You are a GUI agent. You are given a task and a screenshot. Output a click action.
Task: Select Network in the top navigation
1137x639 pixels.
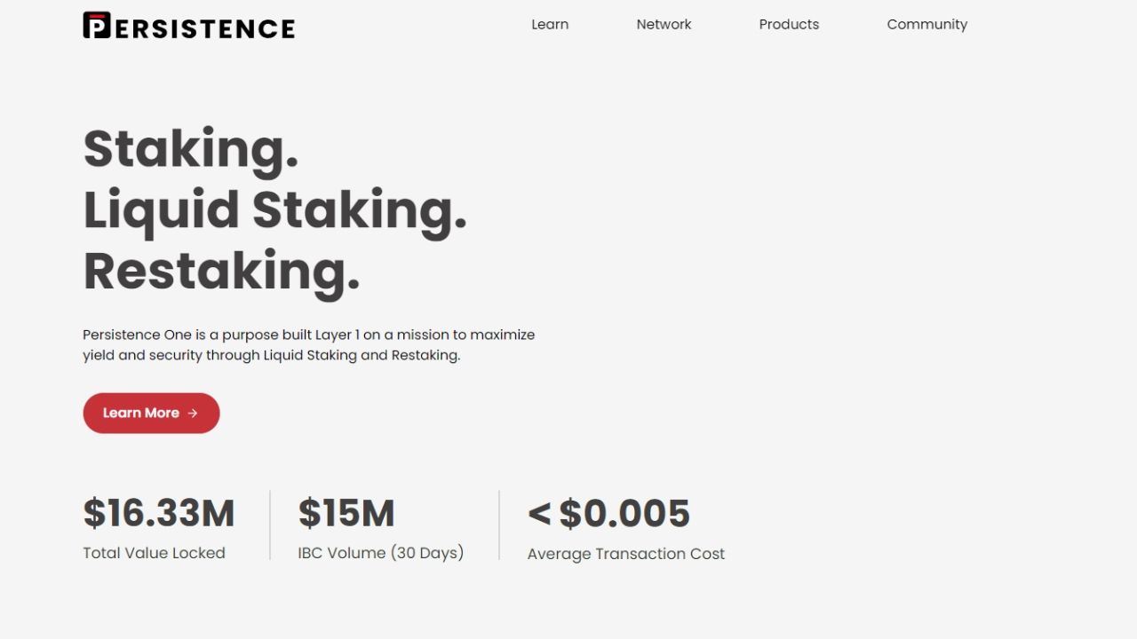pyautogui.click(x=664, y=24)
